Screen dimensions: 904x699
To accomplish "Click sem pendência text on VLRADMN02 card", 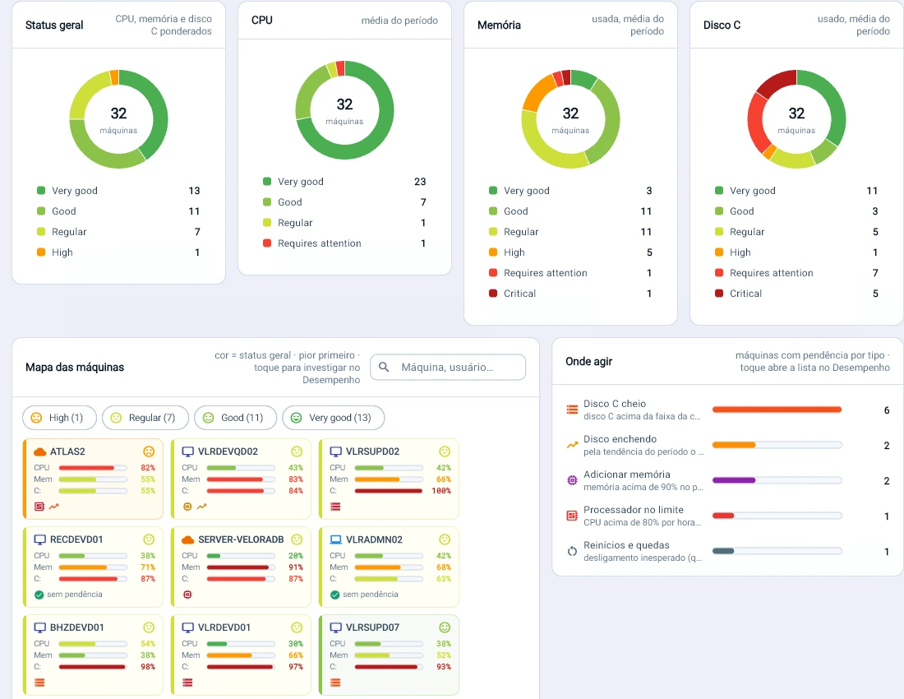I will 370,595.
